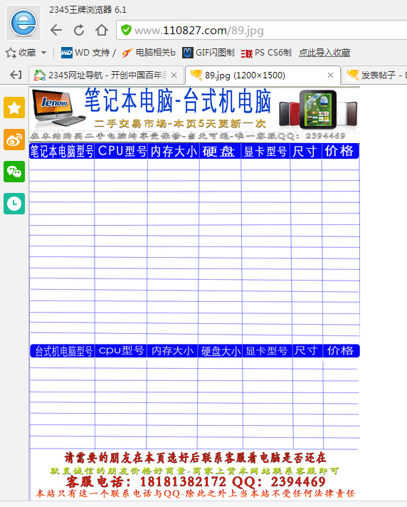The image size is (407, 507).
Task: Click the 笔记本电脑-台式机电脑 heading
Action: pyautogui.click(x=177, y=101)
